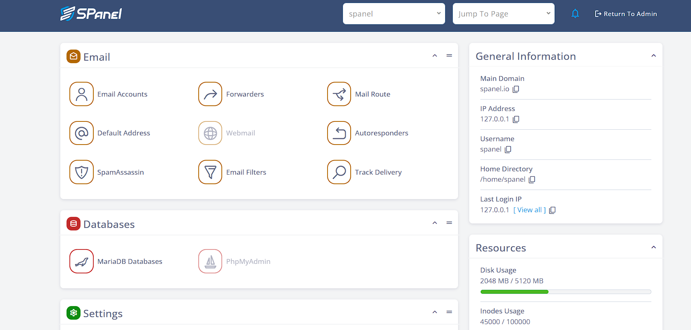Click the notification bell icon
The height and width of the screenshot is (330, 691).
[x=575, y=14]
